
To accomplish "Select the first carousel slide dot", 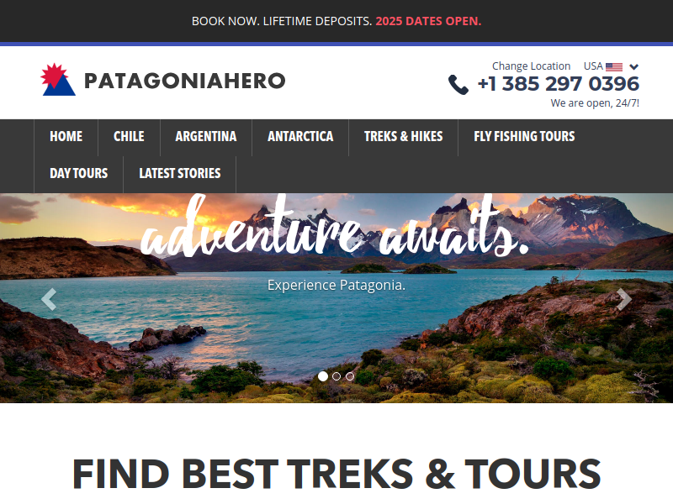I will pos(323,376).
